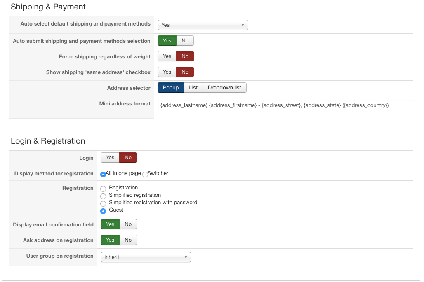Set Login option to No

128,158
